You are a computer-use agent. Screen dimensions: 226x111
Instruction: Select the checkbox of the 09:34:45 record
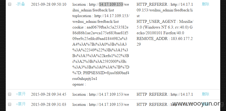click(x=10, y=94)
